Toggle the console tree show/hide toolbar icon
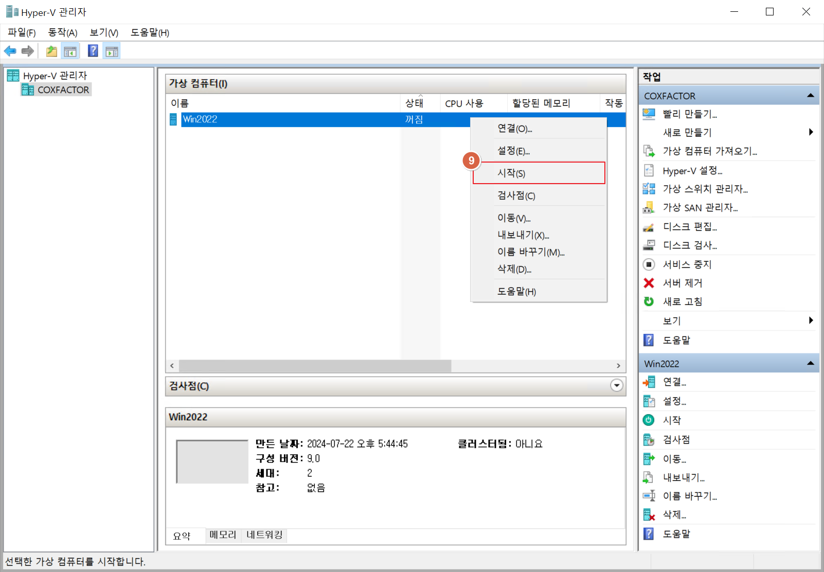824x572 pixels. (x=70, y=51)
